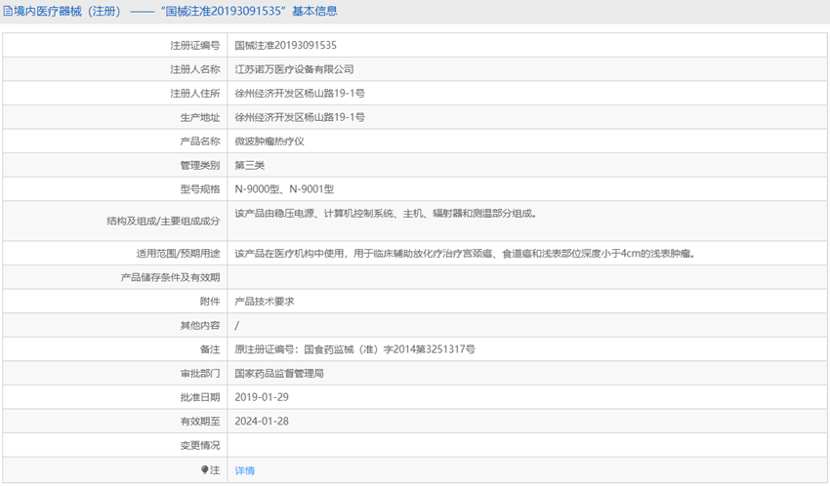
Task: Click product name 微波肿瘤热疗仪
Action: coord(270,142)
